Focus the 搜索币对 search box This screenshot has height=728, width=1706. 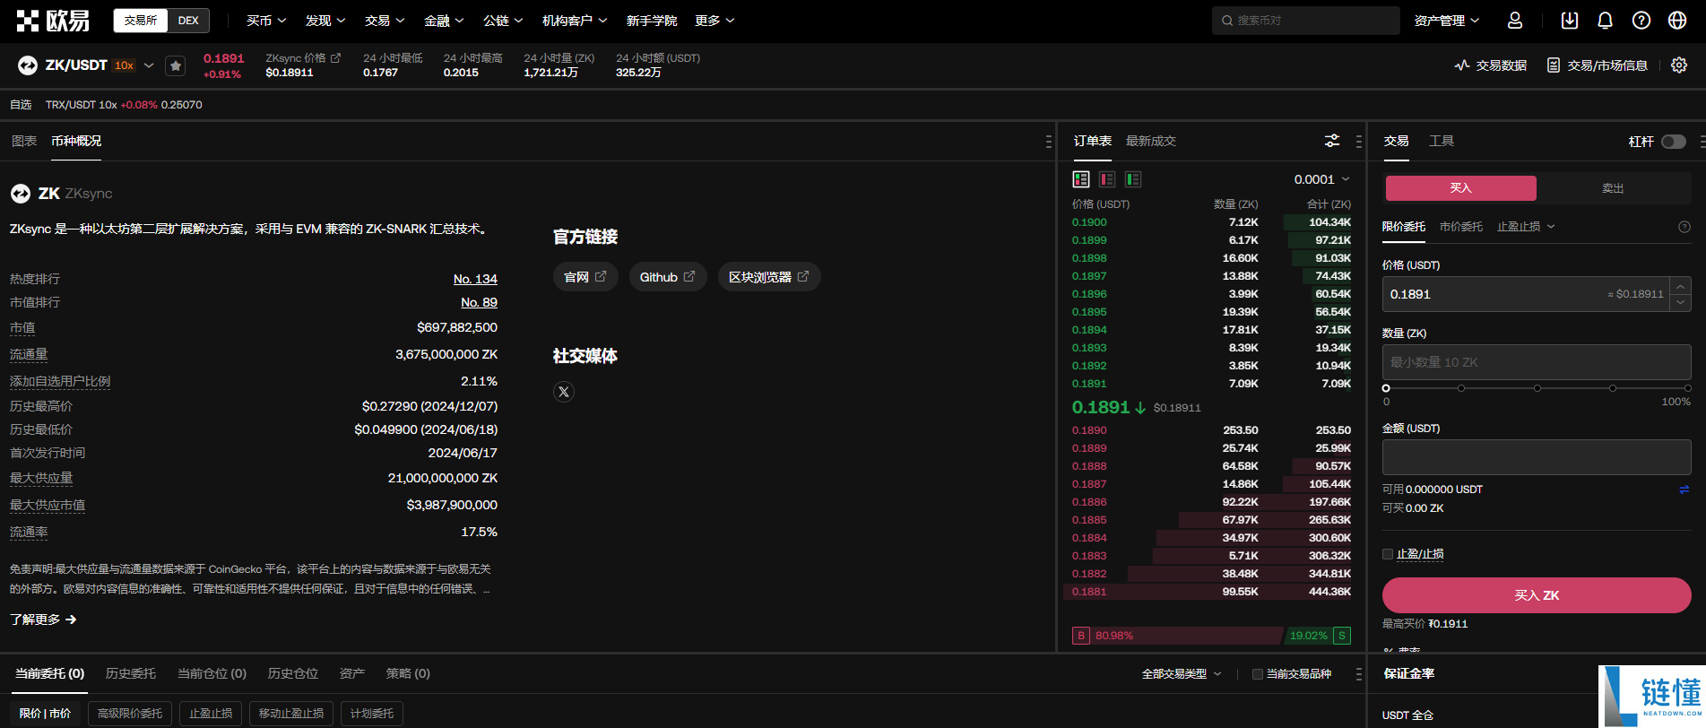1306,21
